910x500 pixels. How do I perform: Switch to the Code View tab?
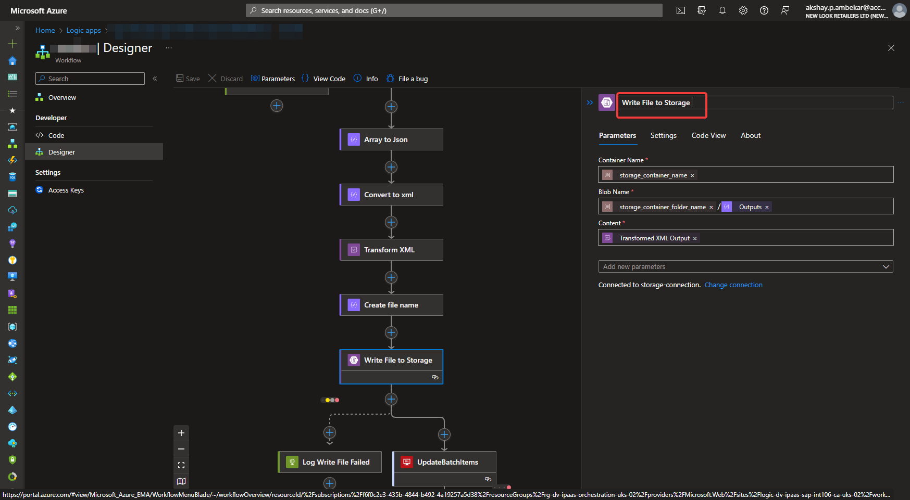[708, 135]
